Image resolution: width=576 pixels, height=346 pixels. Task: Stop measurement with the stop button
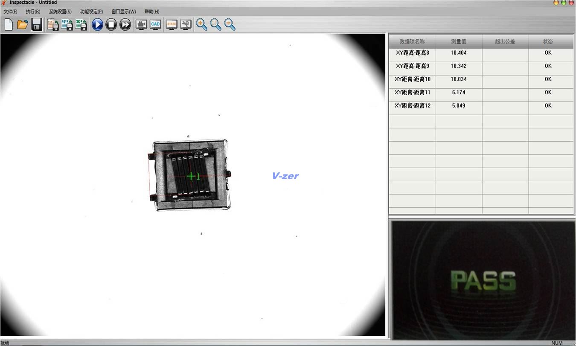(x=111, y=25)
